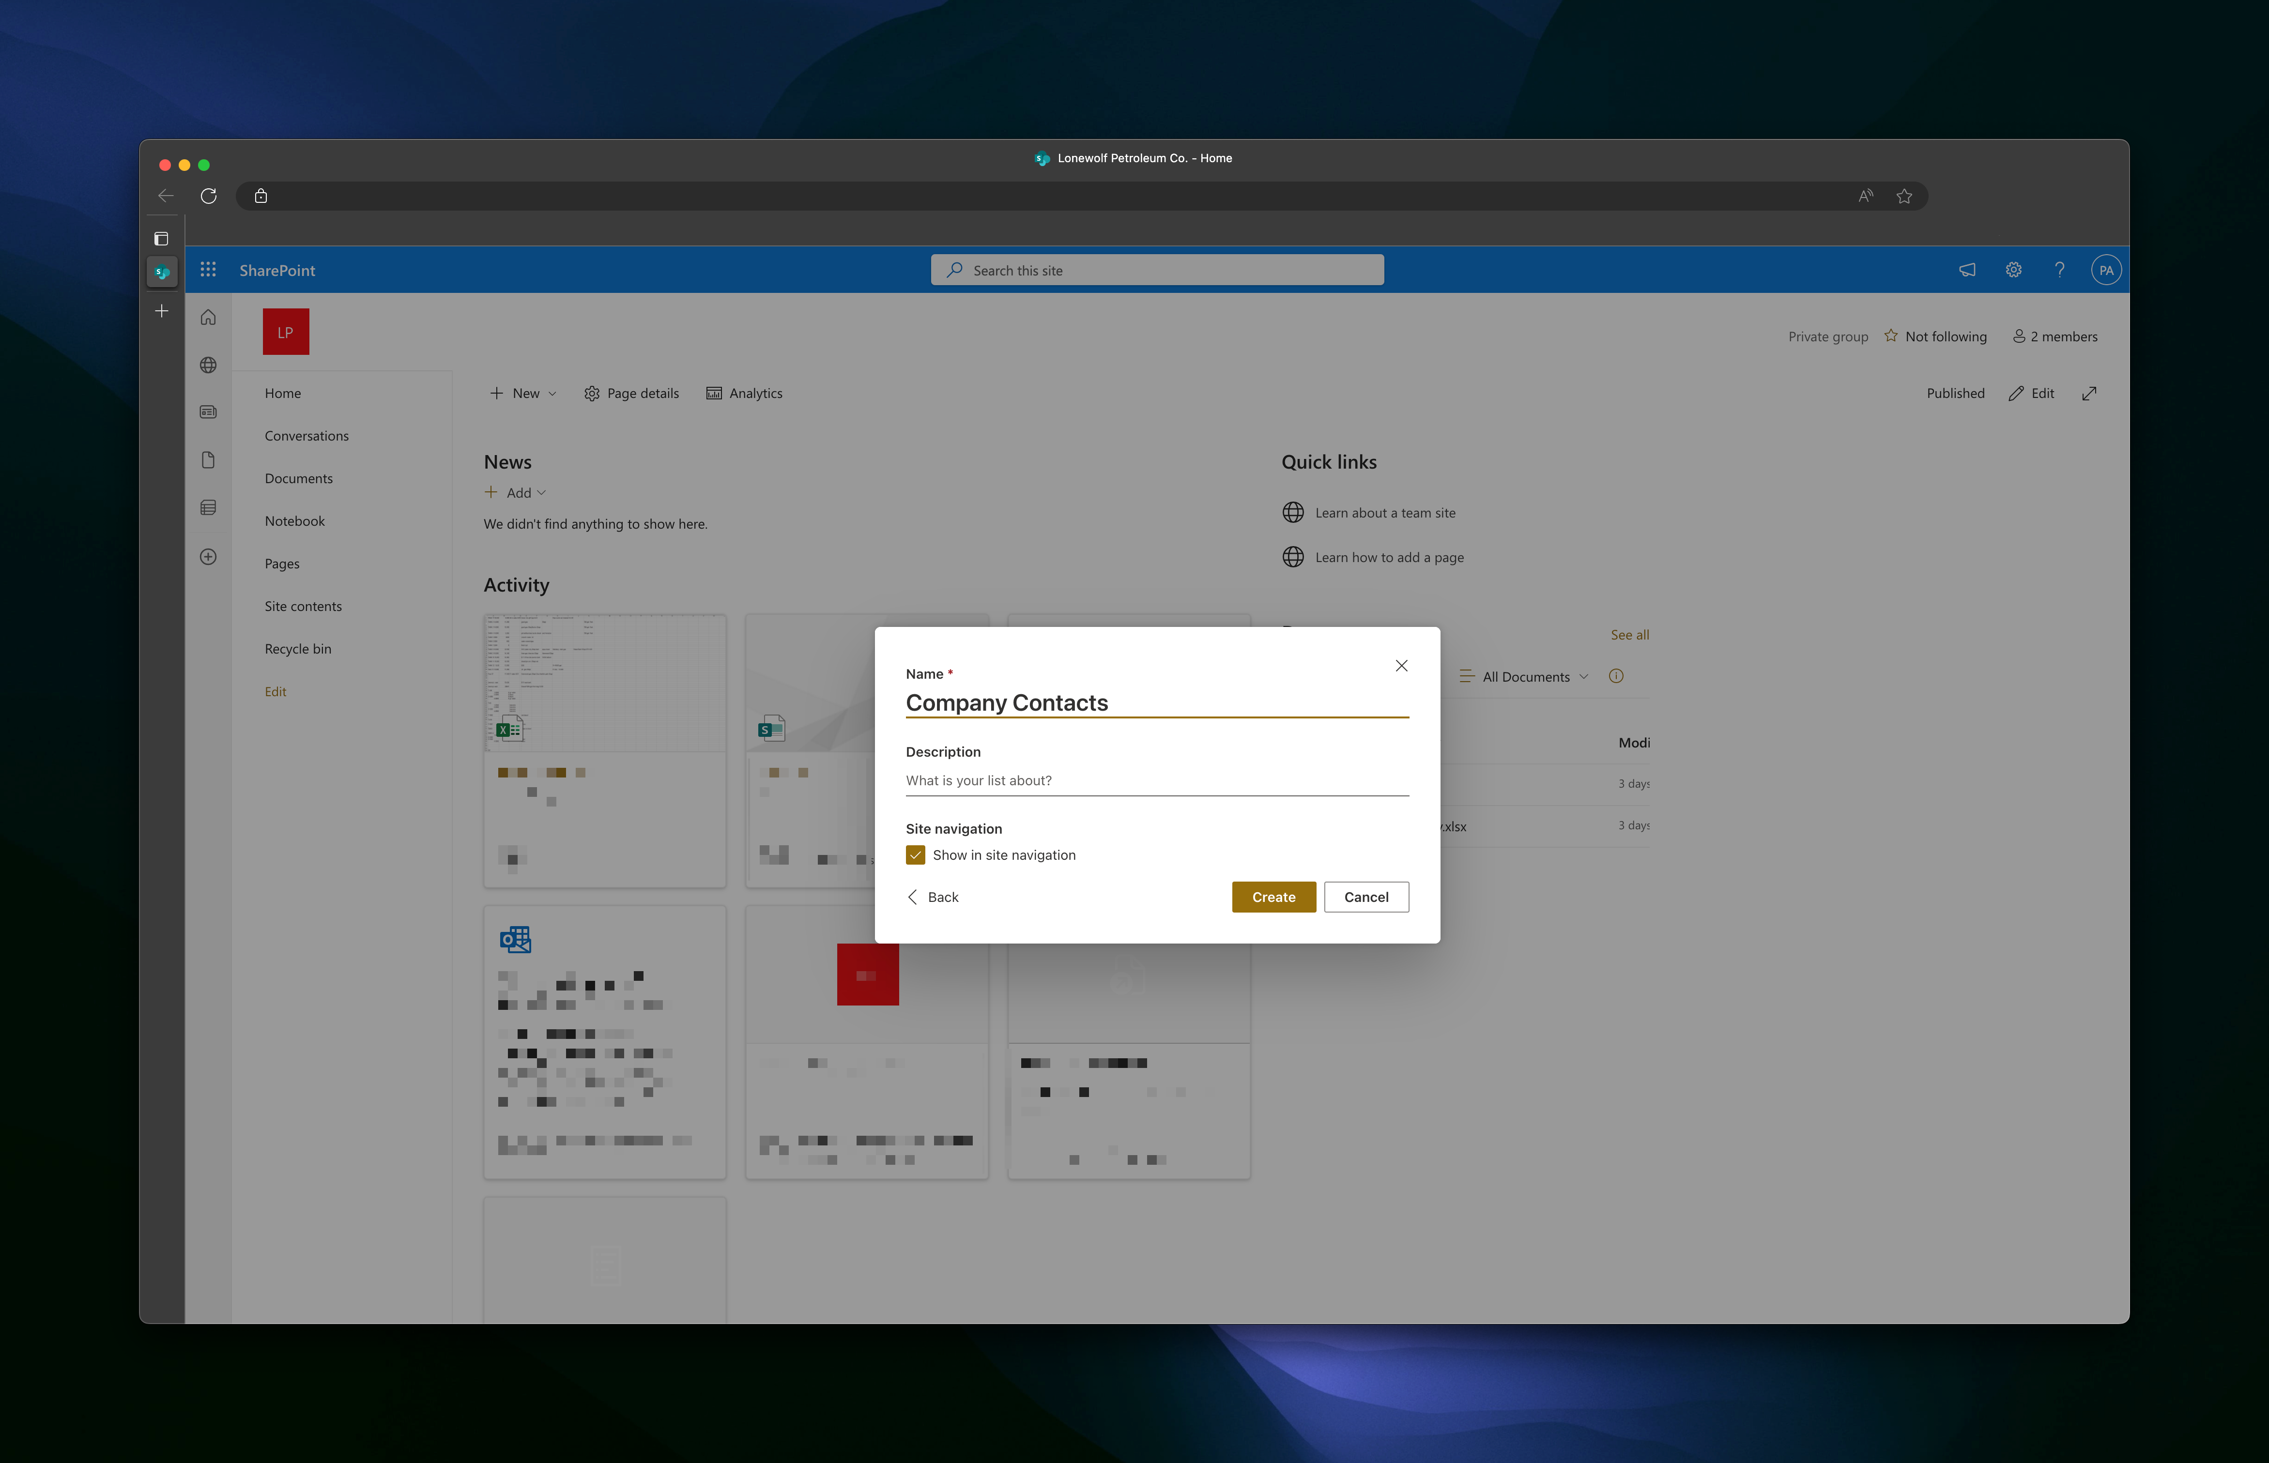The height and width of the screenshot is (1463, 2269).
Task: Open Learn about a team site link
Action: pos(1368,513)
